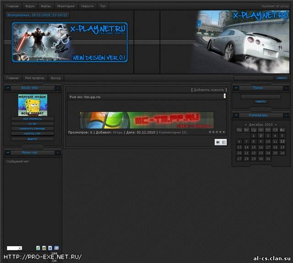This screenshot has width=293, height=263.
Task: Open the Мониторинг top menu item
Action: 66,6
